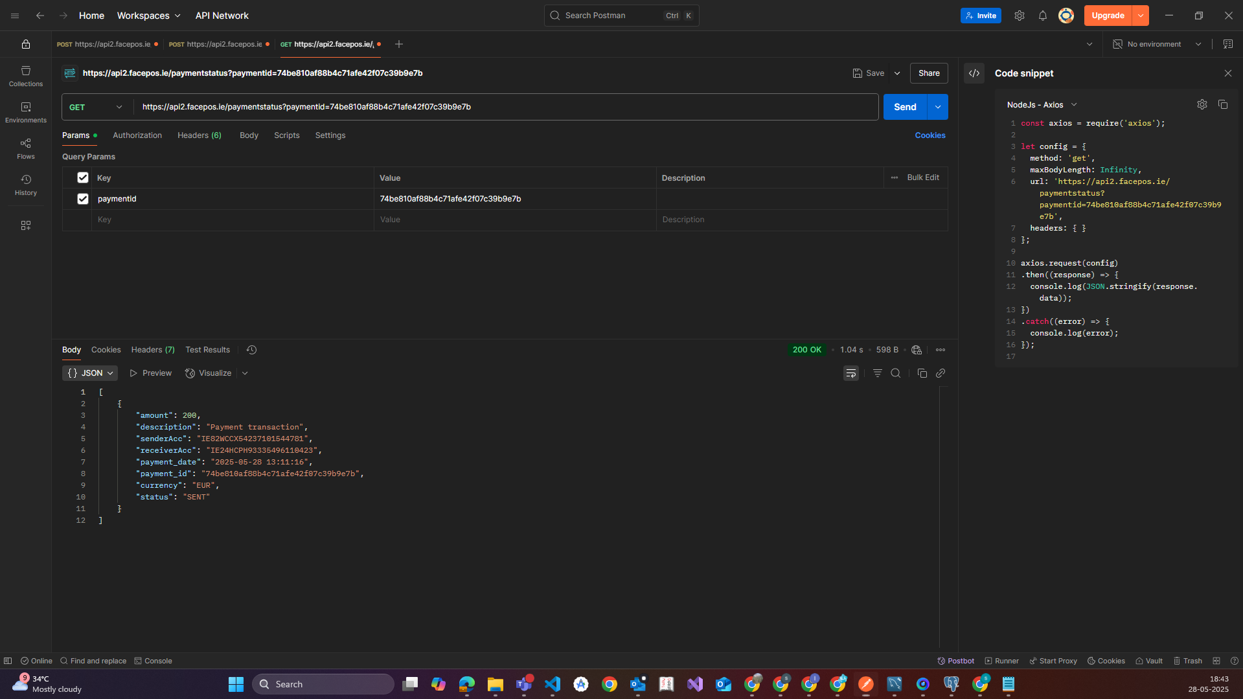This screenshot has height=699, width=1243.
Task: Open the Workspaces dropdown
Action: (149, 16)
